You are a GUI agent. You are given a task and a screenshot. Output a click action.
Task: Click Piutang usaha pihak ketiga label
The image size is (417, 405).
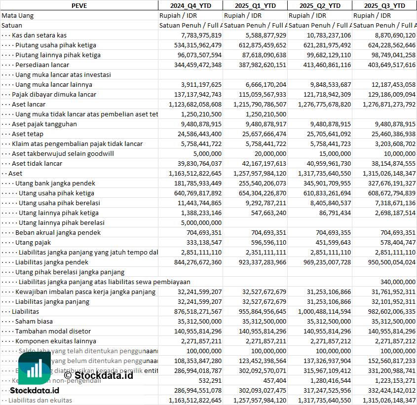[x=56, y=45]
